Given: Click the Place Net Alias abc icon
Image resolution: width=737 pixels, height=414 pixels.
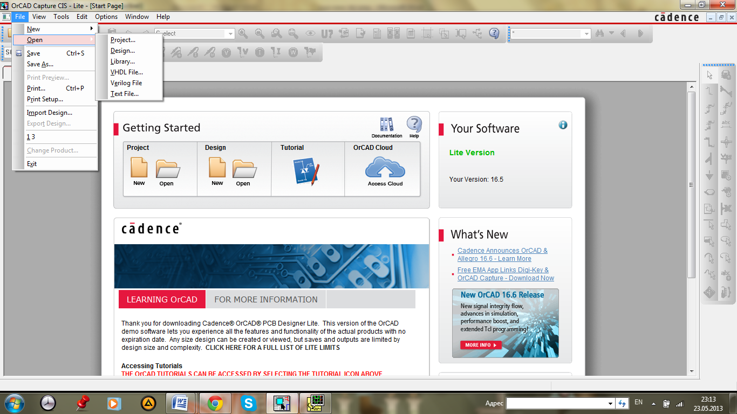Looking at the screenshot, I should 726,125.
